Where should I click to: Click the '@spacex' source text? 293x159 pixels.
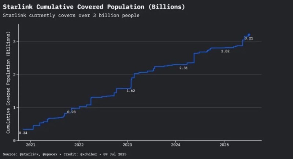50,154
